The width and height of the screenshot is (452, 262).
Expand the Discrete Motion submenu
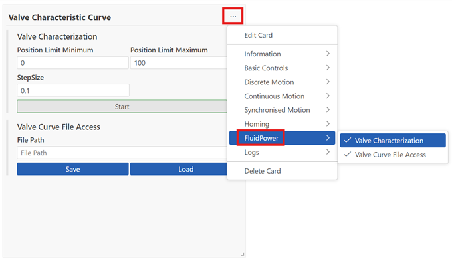[x=282, y=82]
